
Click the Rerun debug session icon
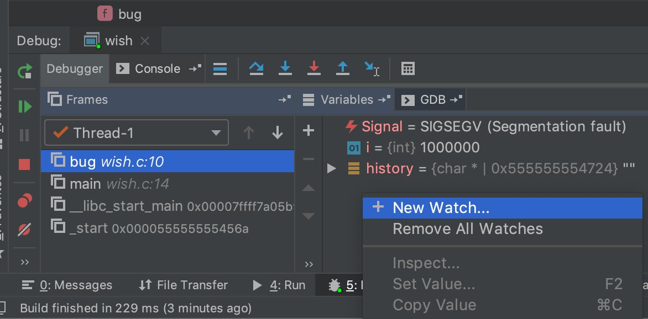[25, 71]
